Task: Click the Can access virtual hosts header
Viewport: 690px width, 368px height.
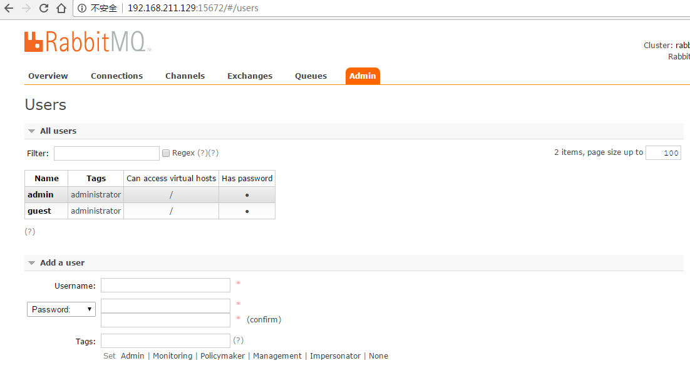Action: tap(171, 178)
